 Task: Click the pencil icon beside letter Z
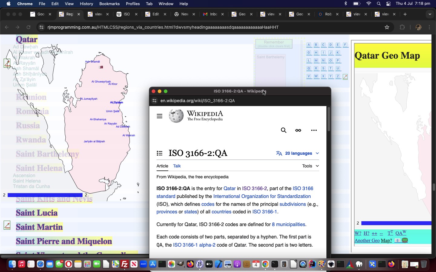point(345,77)
